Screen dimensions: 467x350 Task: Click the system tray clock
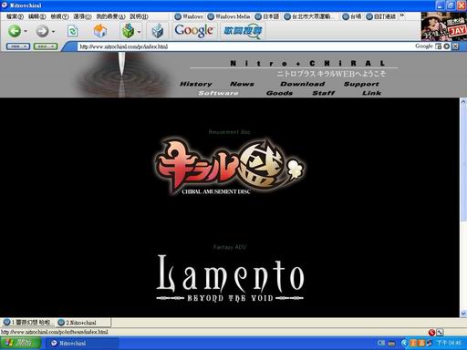[x=450, y=343]
